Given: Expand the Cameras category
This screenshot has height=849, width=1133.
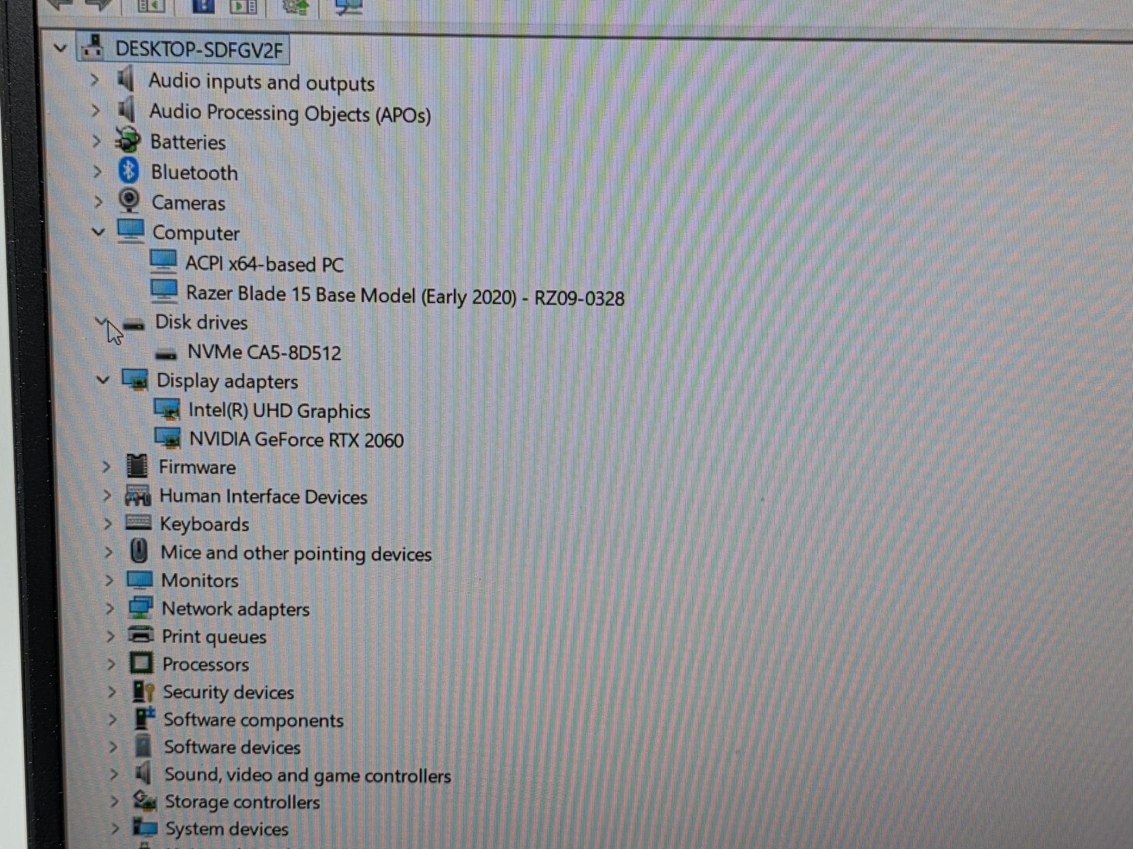Looking at the screenshot, I should click(98, 202).
